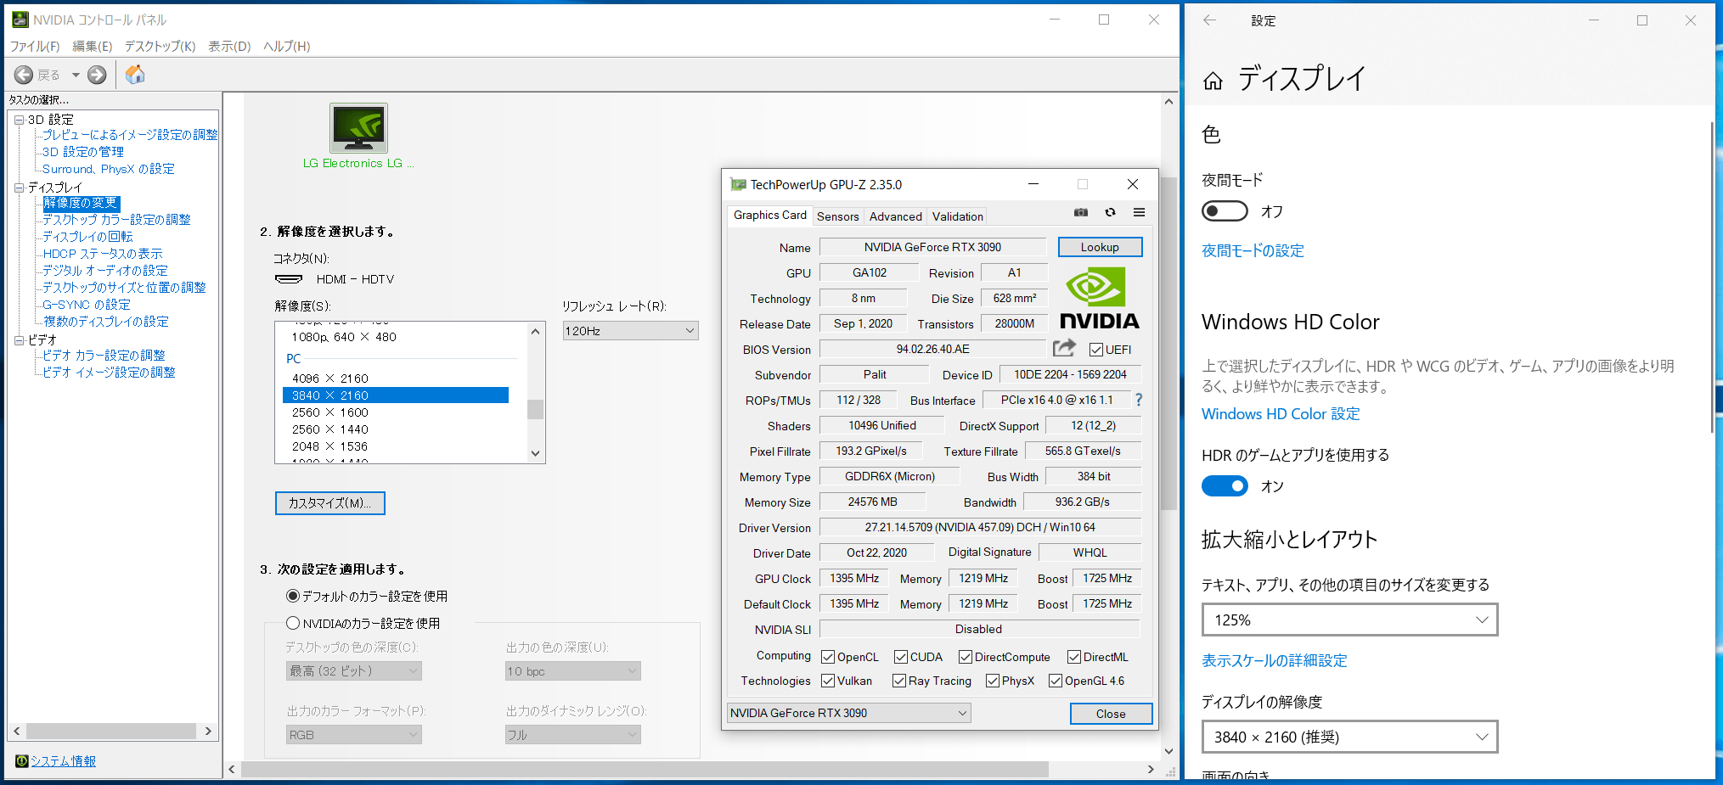Open the デスクトップ(K) menu

(x=160, y=47)
